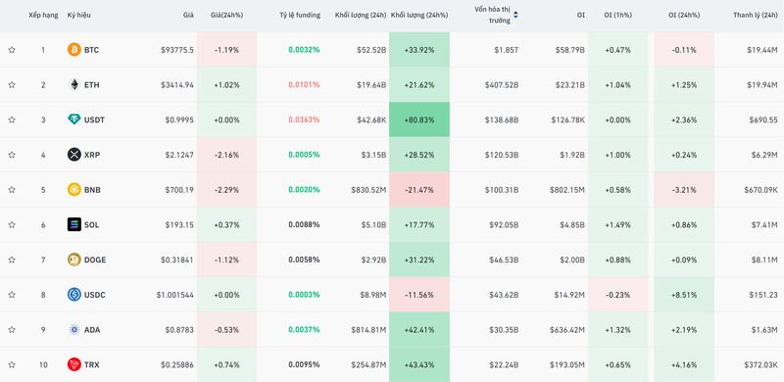Screen dimensions: 784x382
Task: Toggle favorite star for BTC row
Action: pyautogui.click(x=12, y=50)
